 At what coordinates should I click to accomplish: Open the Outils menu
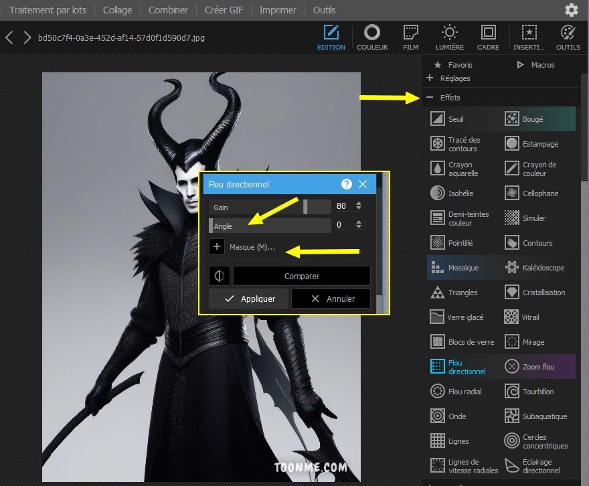pos(324,10)
